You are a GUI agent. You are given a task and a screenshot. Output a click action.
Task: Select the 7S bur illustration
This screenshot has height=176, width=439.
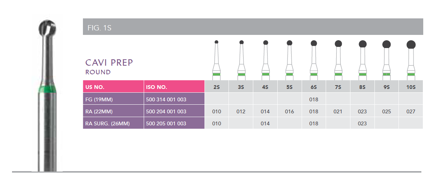click(x=338, y=59)
